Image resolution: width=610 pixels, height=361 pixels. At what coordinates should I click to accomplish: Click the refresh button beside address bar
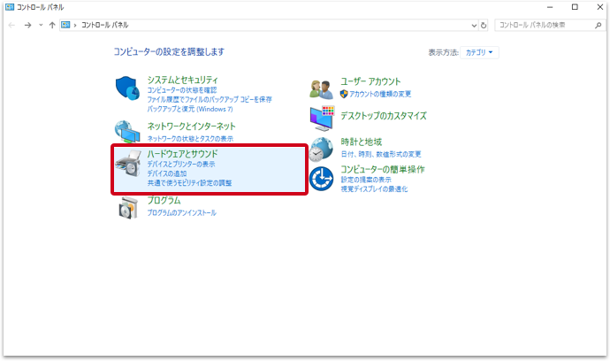(x=484, y=26)
